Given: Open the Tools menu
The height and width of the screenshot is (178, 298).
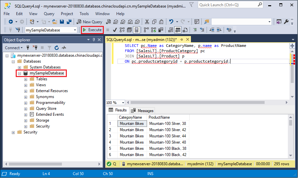Looking at the screenshot, I should click(84, 14).
